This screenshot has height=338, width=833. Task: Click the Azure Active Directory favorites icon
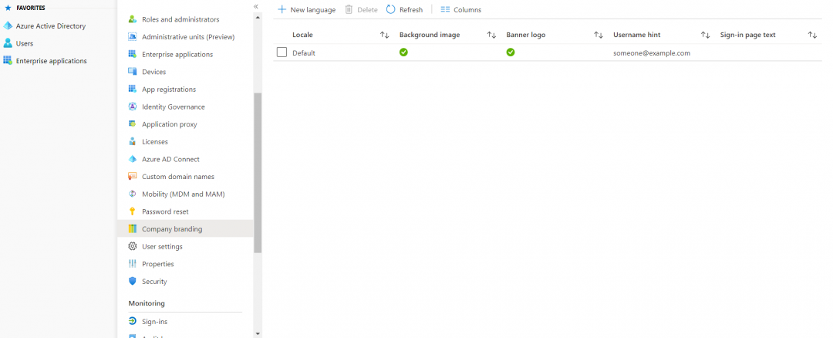click(8, 26)
